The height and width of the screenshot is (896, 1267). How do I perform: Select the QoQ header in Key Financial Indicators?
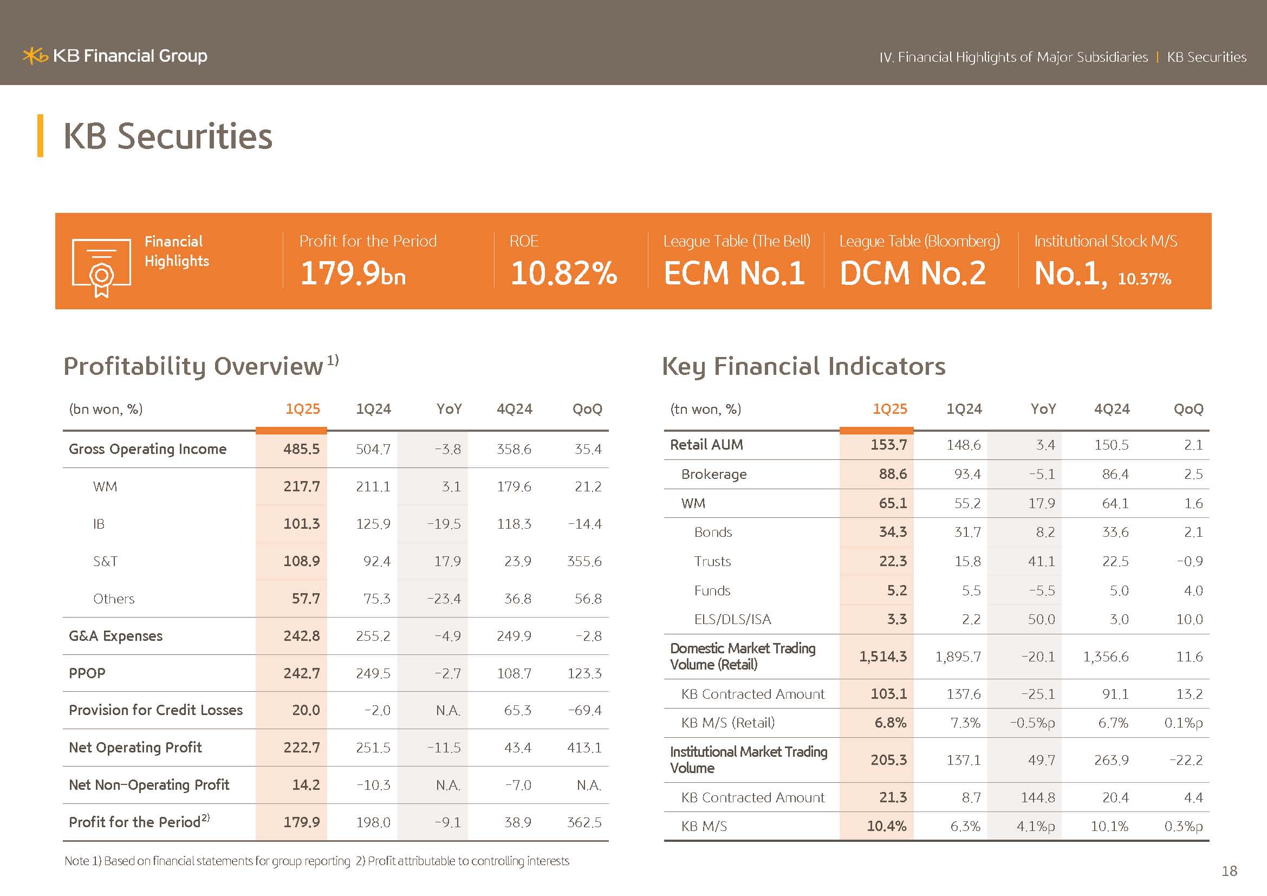[1188, 409]
